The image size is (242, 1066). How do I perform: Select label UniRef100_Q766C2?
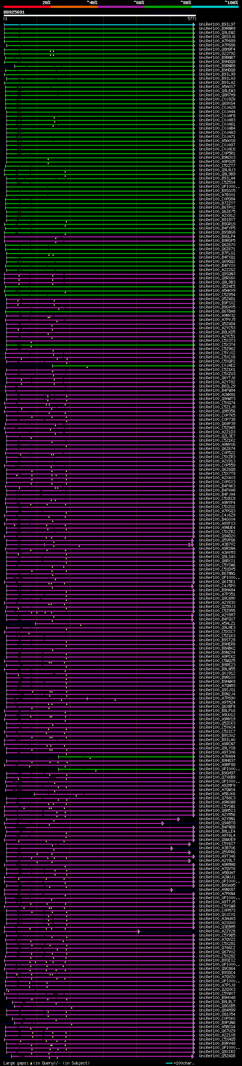[217, 948]
